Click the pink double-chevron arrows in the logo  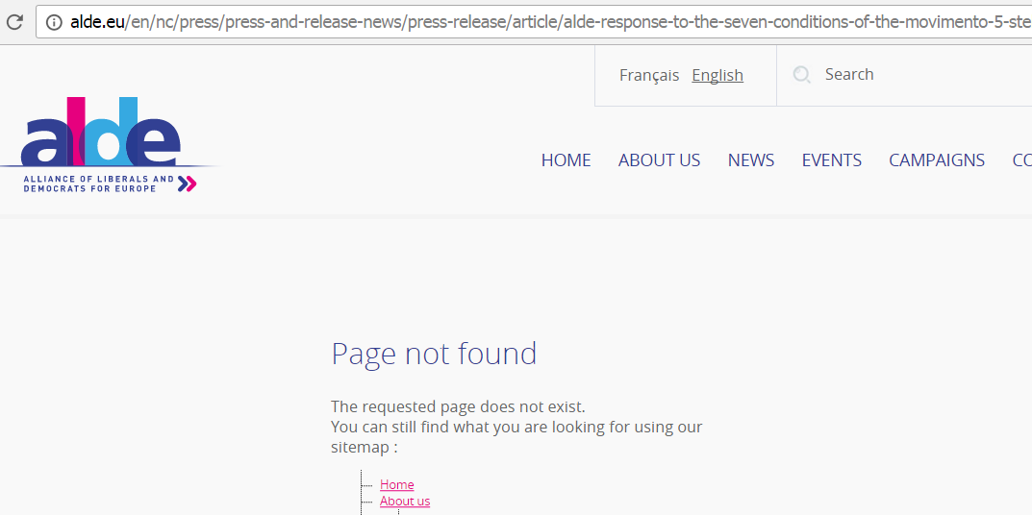coord(188,184)
